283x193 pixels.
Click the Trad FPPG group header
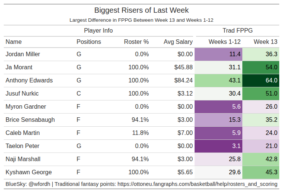[x=237, y=31]
